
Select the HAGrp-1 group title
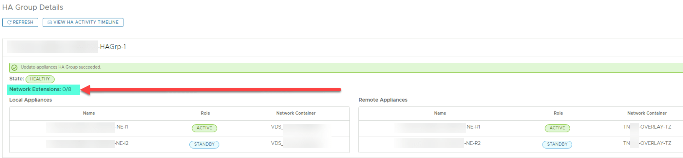(112, 47)
